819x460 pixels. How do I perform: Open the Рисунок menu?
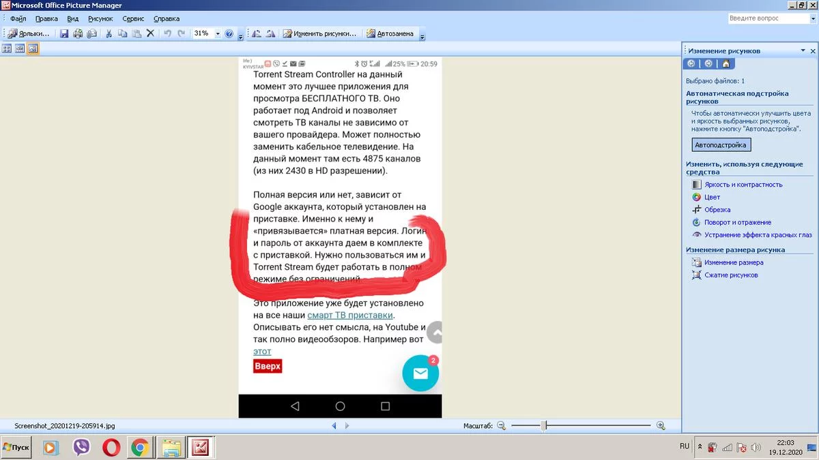tap(100, 18)
